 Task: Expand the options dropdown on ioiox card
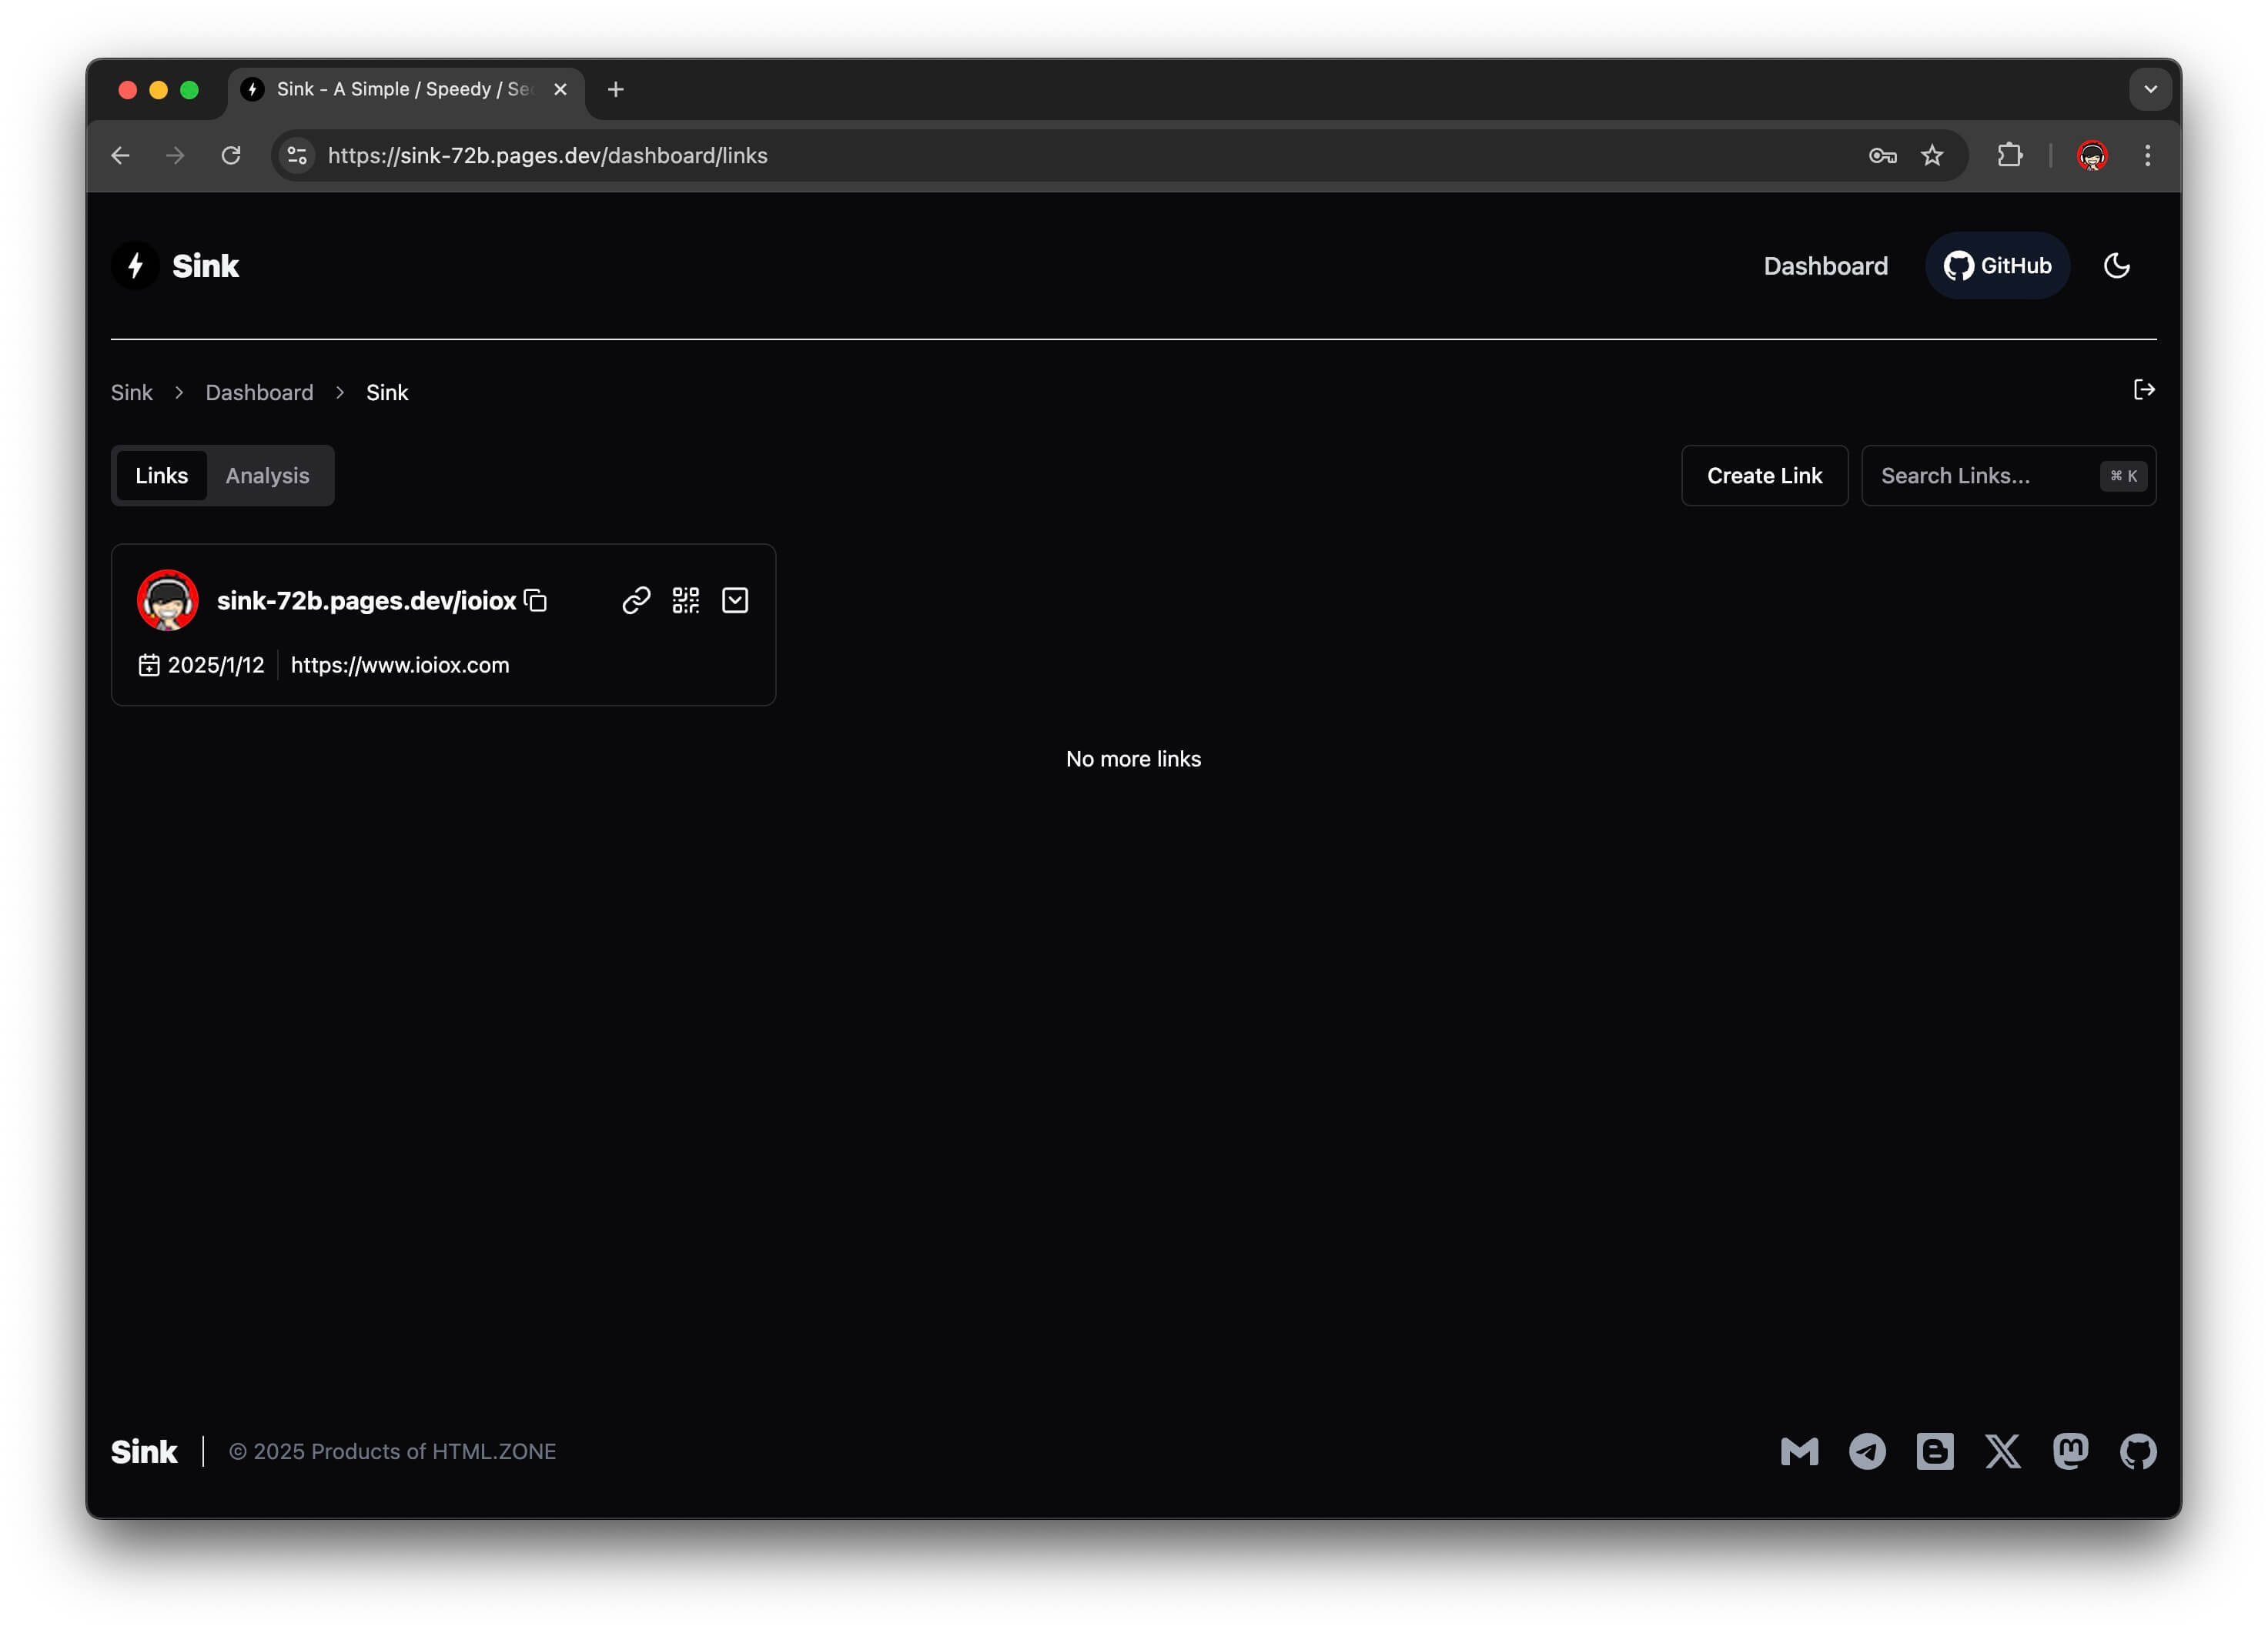coord(735,599)
